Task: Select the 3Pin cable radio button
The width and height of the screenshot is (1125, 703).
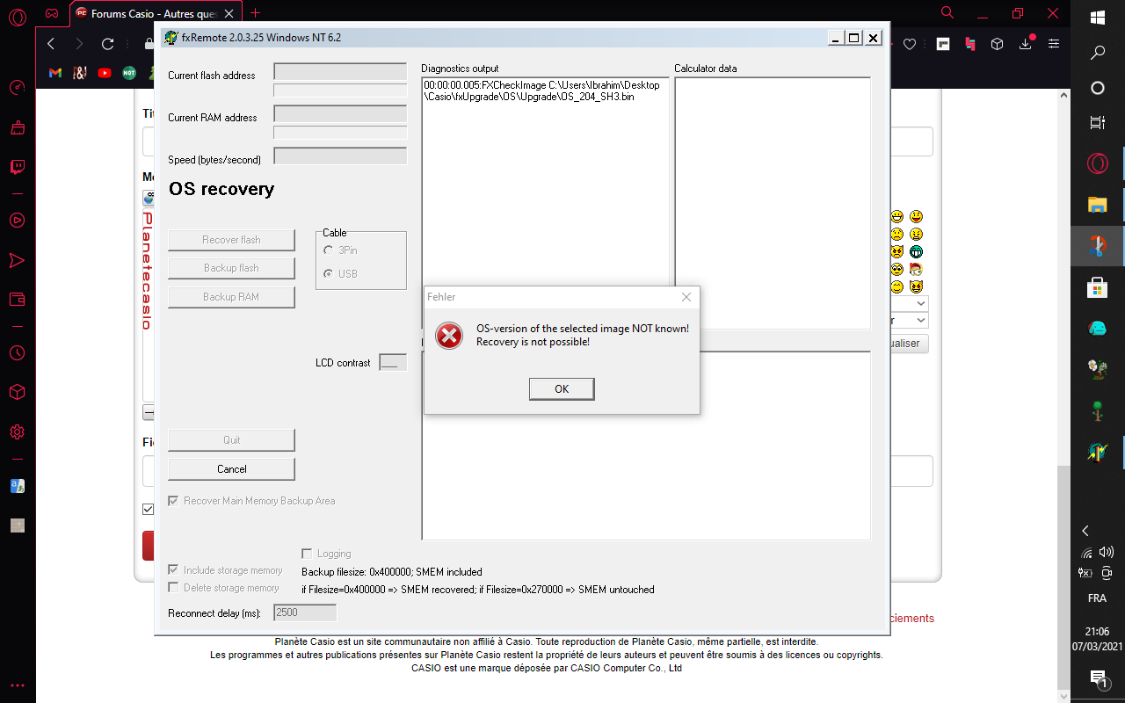Action: point(329,250)
